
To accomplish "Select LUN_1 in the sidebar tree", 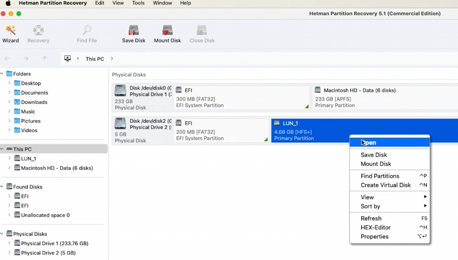I will [x=28, y=159].
